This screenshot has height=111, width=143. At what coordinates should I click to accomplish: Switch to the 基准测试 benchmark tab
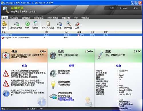(x=26, y=18)
